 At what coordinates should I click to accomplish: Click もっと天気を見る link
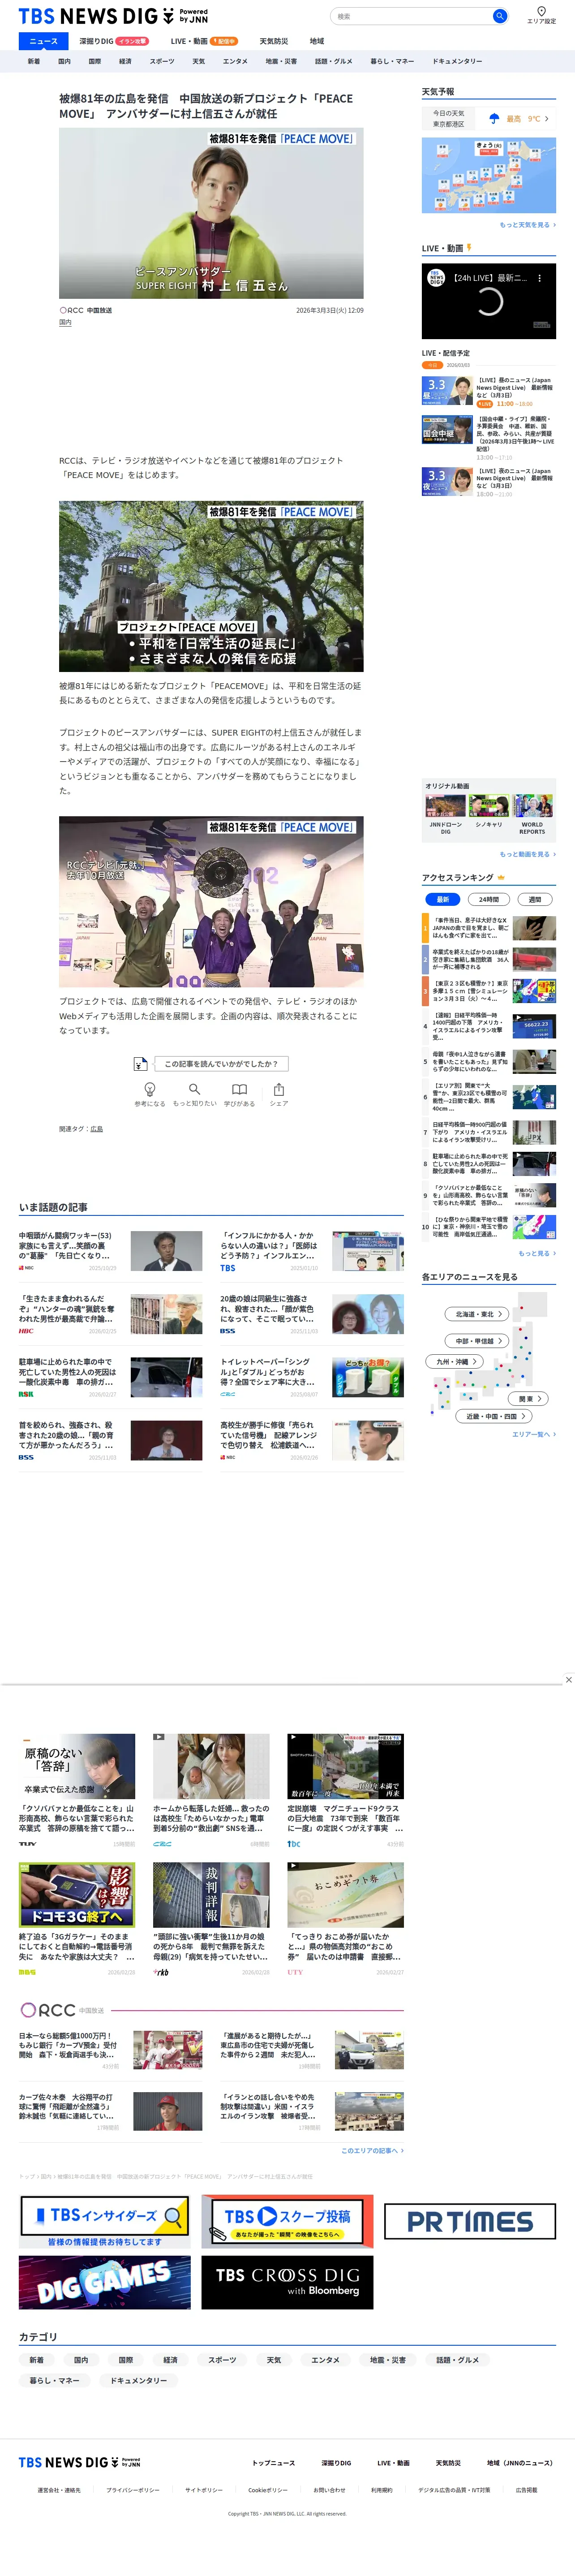527,225
